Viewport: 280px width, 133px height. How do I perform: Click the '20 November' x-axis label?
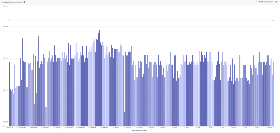(x=80, y=128)
